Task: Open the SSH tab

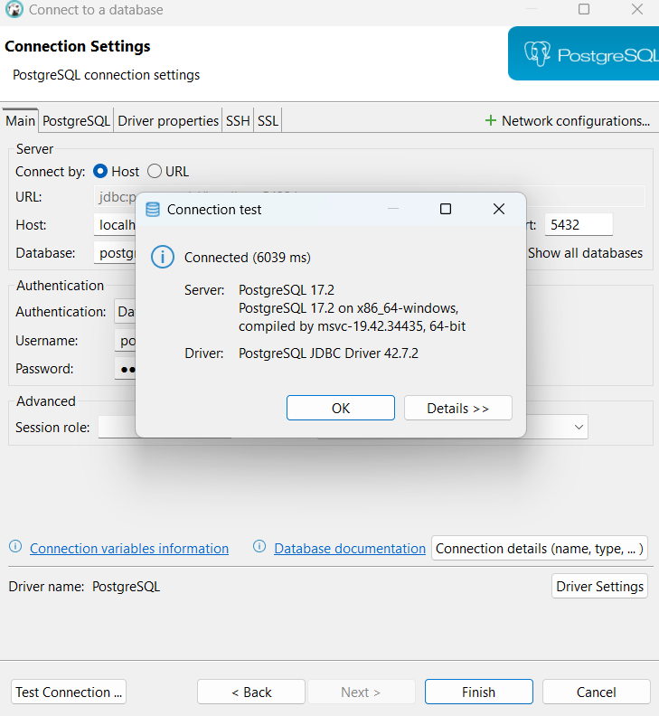Action: coord(238,120)
